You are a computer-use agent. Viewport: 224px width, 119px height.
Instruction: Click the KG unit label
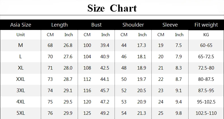click(x=206, y=34)
